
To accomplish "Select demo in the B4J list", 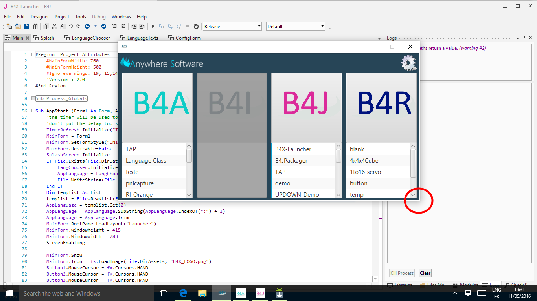I will 303,183.
